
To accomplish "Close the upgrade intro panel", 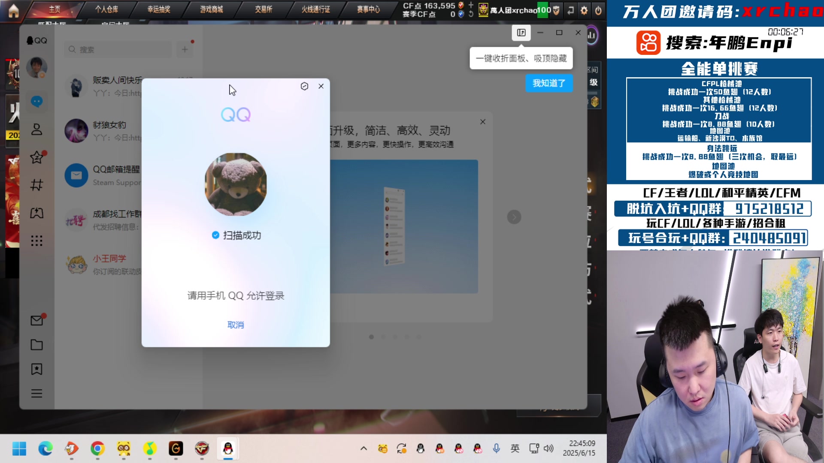I will [483, 122].
